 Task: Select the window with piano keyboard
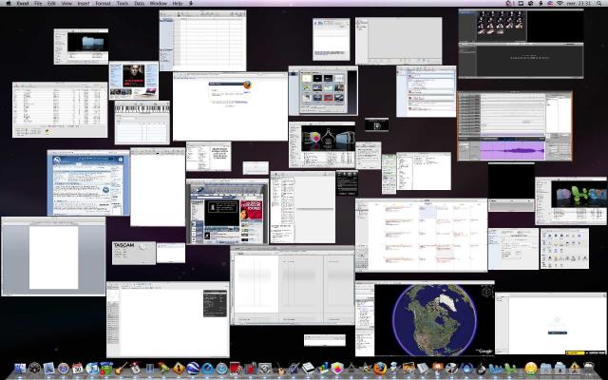tap(142, 123)
